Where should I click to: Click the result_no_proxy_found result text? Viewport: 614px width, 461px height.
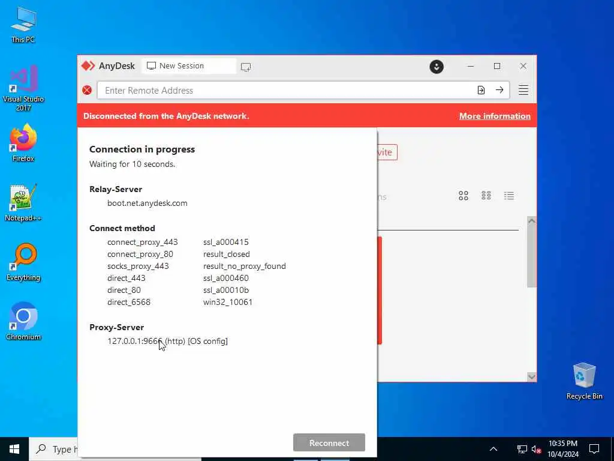click(x=245, y=266)
